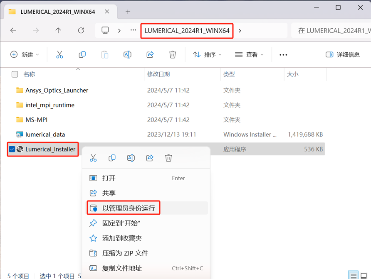Screen dimensions: 371x279
Task: Click the Share icon in toolbar
Action: coord(150,54)
